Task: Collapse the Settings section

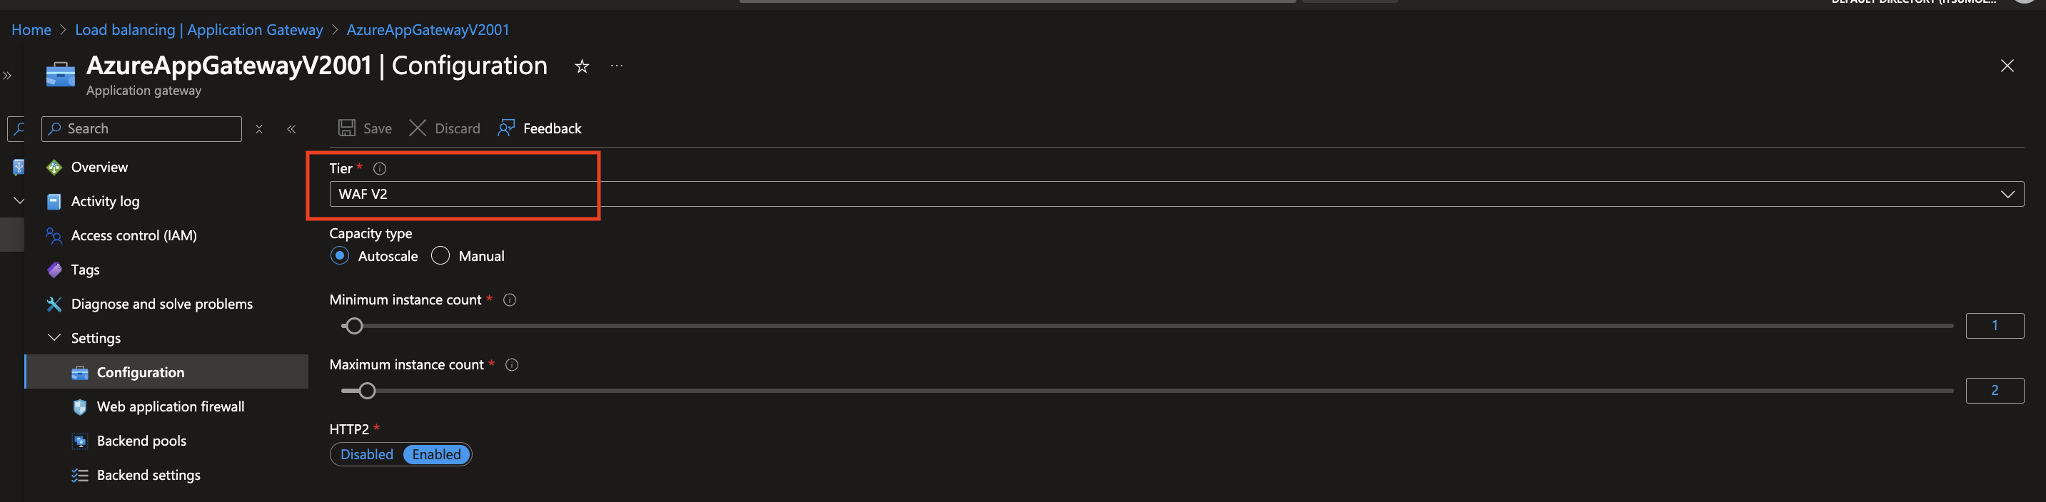Action: [x=54, y=337]
